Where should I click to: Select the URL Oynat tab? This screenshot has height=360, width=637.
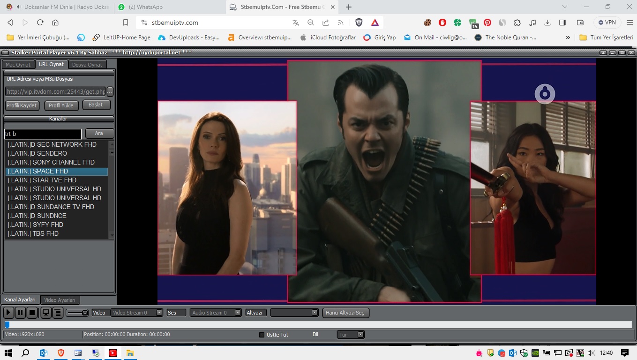click(x=52, y=64)
